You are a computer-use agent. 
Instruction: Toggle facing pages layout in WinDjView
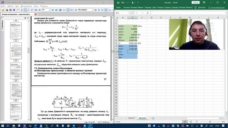coord(72,10)
